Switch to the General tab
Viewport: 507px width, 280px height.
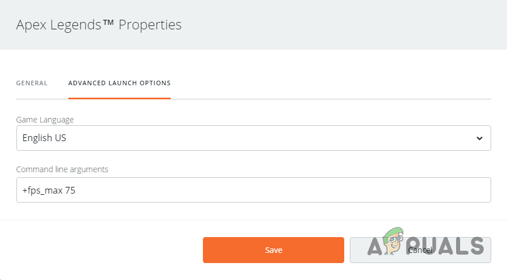pyautogui.click(x=32, y=83)
